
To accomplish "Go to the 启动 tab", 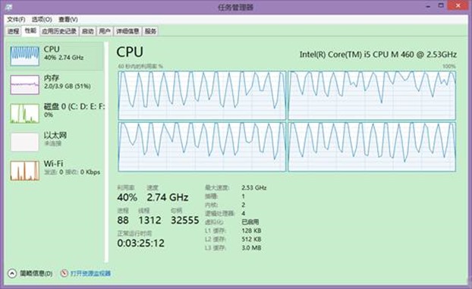I will (87, 31).
